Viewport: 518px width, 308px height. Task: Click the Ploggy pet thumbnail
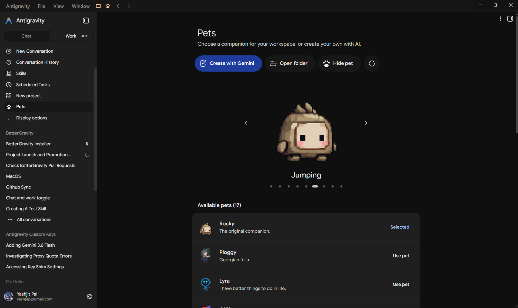pos(206,256)
